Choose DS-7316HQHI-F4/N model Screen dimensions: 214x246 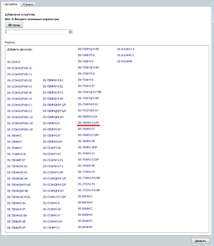90,92
